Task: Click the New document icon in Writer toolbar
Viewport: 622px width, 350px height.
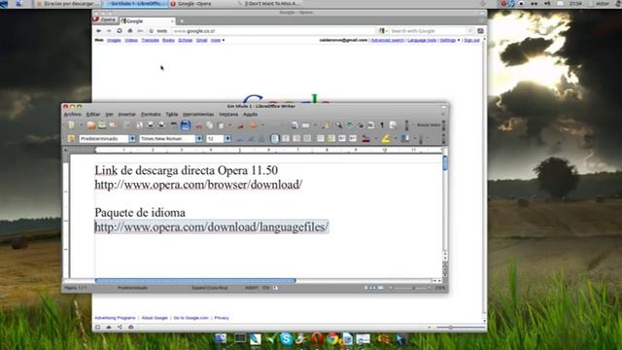Action: click(x=71, y=125)
